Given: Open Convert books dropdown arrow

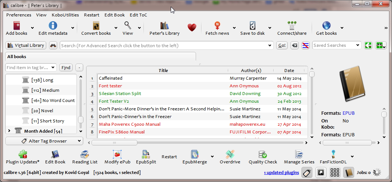Looking at the screenshot, I should pos(116,28).
